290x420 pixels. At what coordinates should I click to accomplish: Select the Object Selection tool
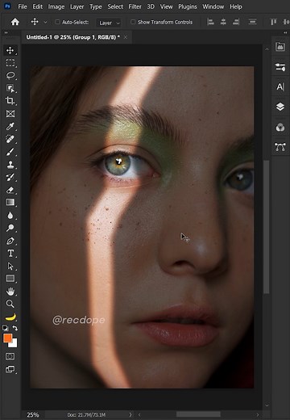pos(10,88)
